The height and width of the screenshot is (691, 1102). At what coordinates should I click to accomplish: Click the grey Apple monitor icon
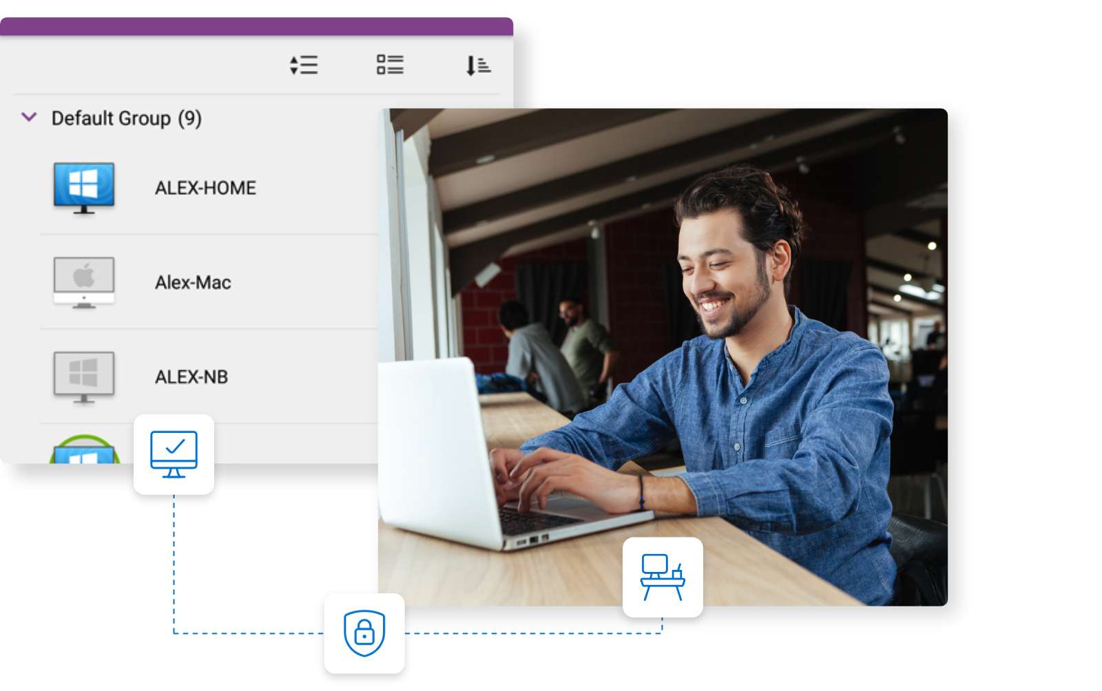84,282
